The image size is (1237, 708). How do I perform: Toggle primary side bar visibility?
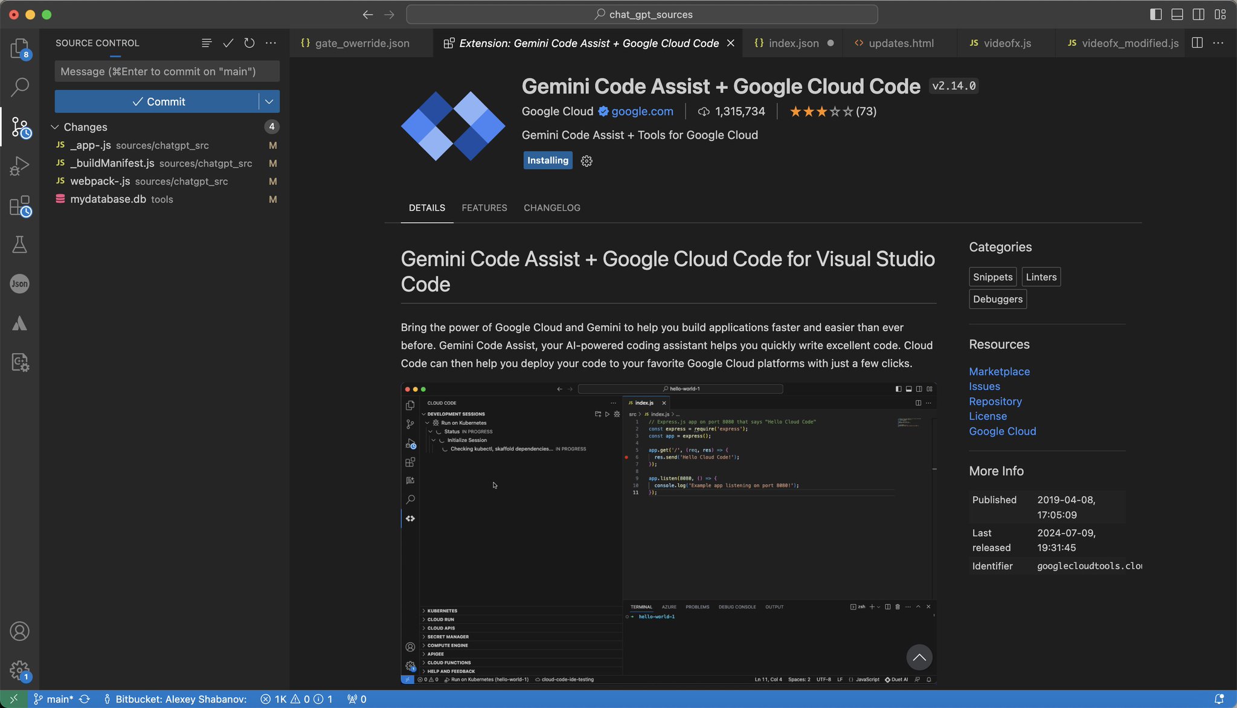[1155, 14]
